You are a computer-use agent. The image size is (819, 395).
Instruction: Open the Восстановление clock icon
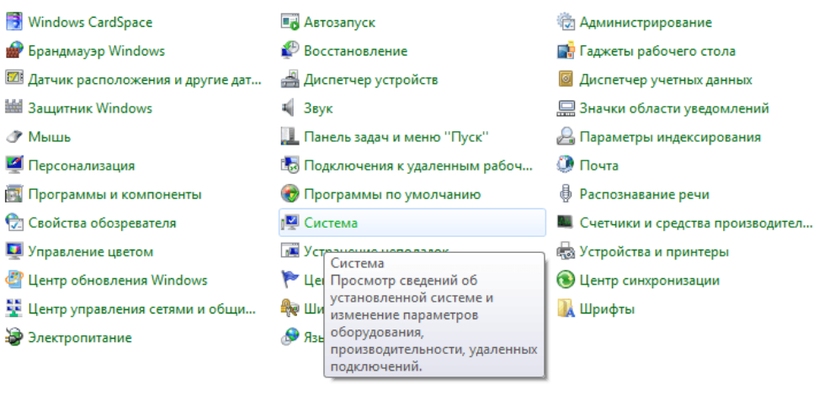[x=290, y=51]
